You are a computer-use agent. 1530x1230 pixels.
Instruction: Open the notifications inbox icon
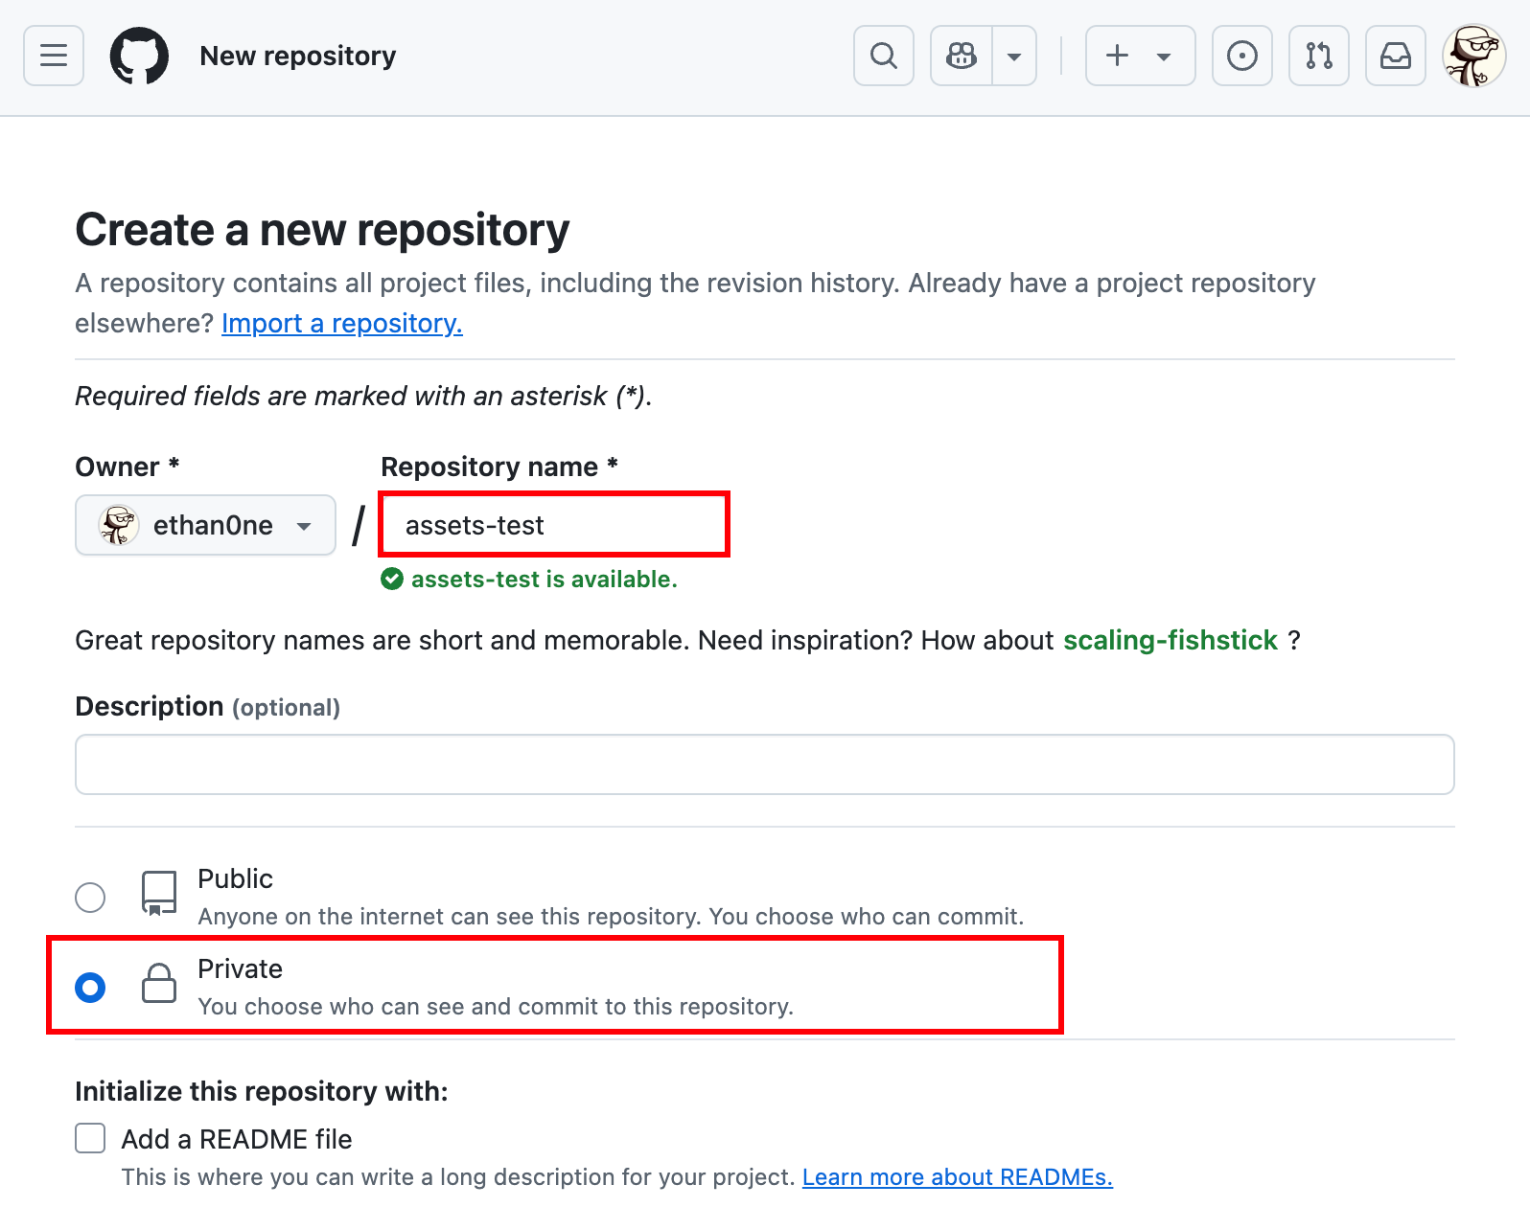pyautogui.click(x=1396, y=56)
